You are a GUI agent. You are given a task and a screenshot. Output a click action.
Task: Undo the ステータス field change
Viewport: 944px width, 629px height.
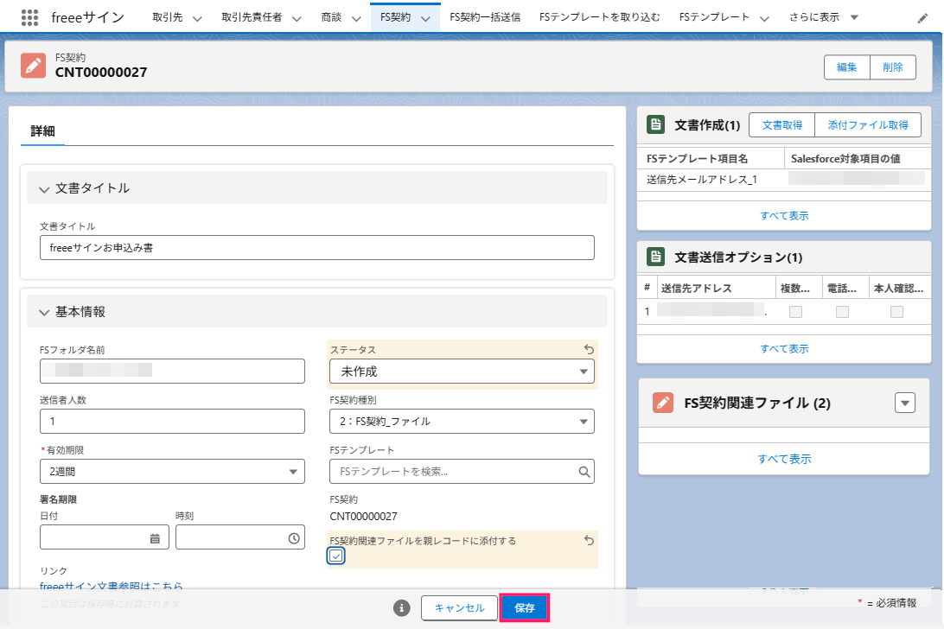589,349
